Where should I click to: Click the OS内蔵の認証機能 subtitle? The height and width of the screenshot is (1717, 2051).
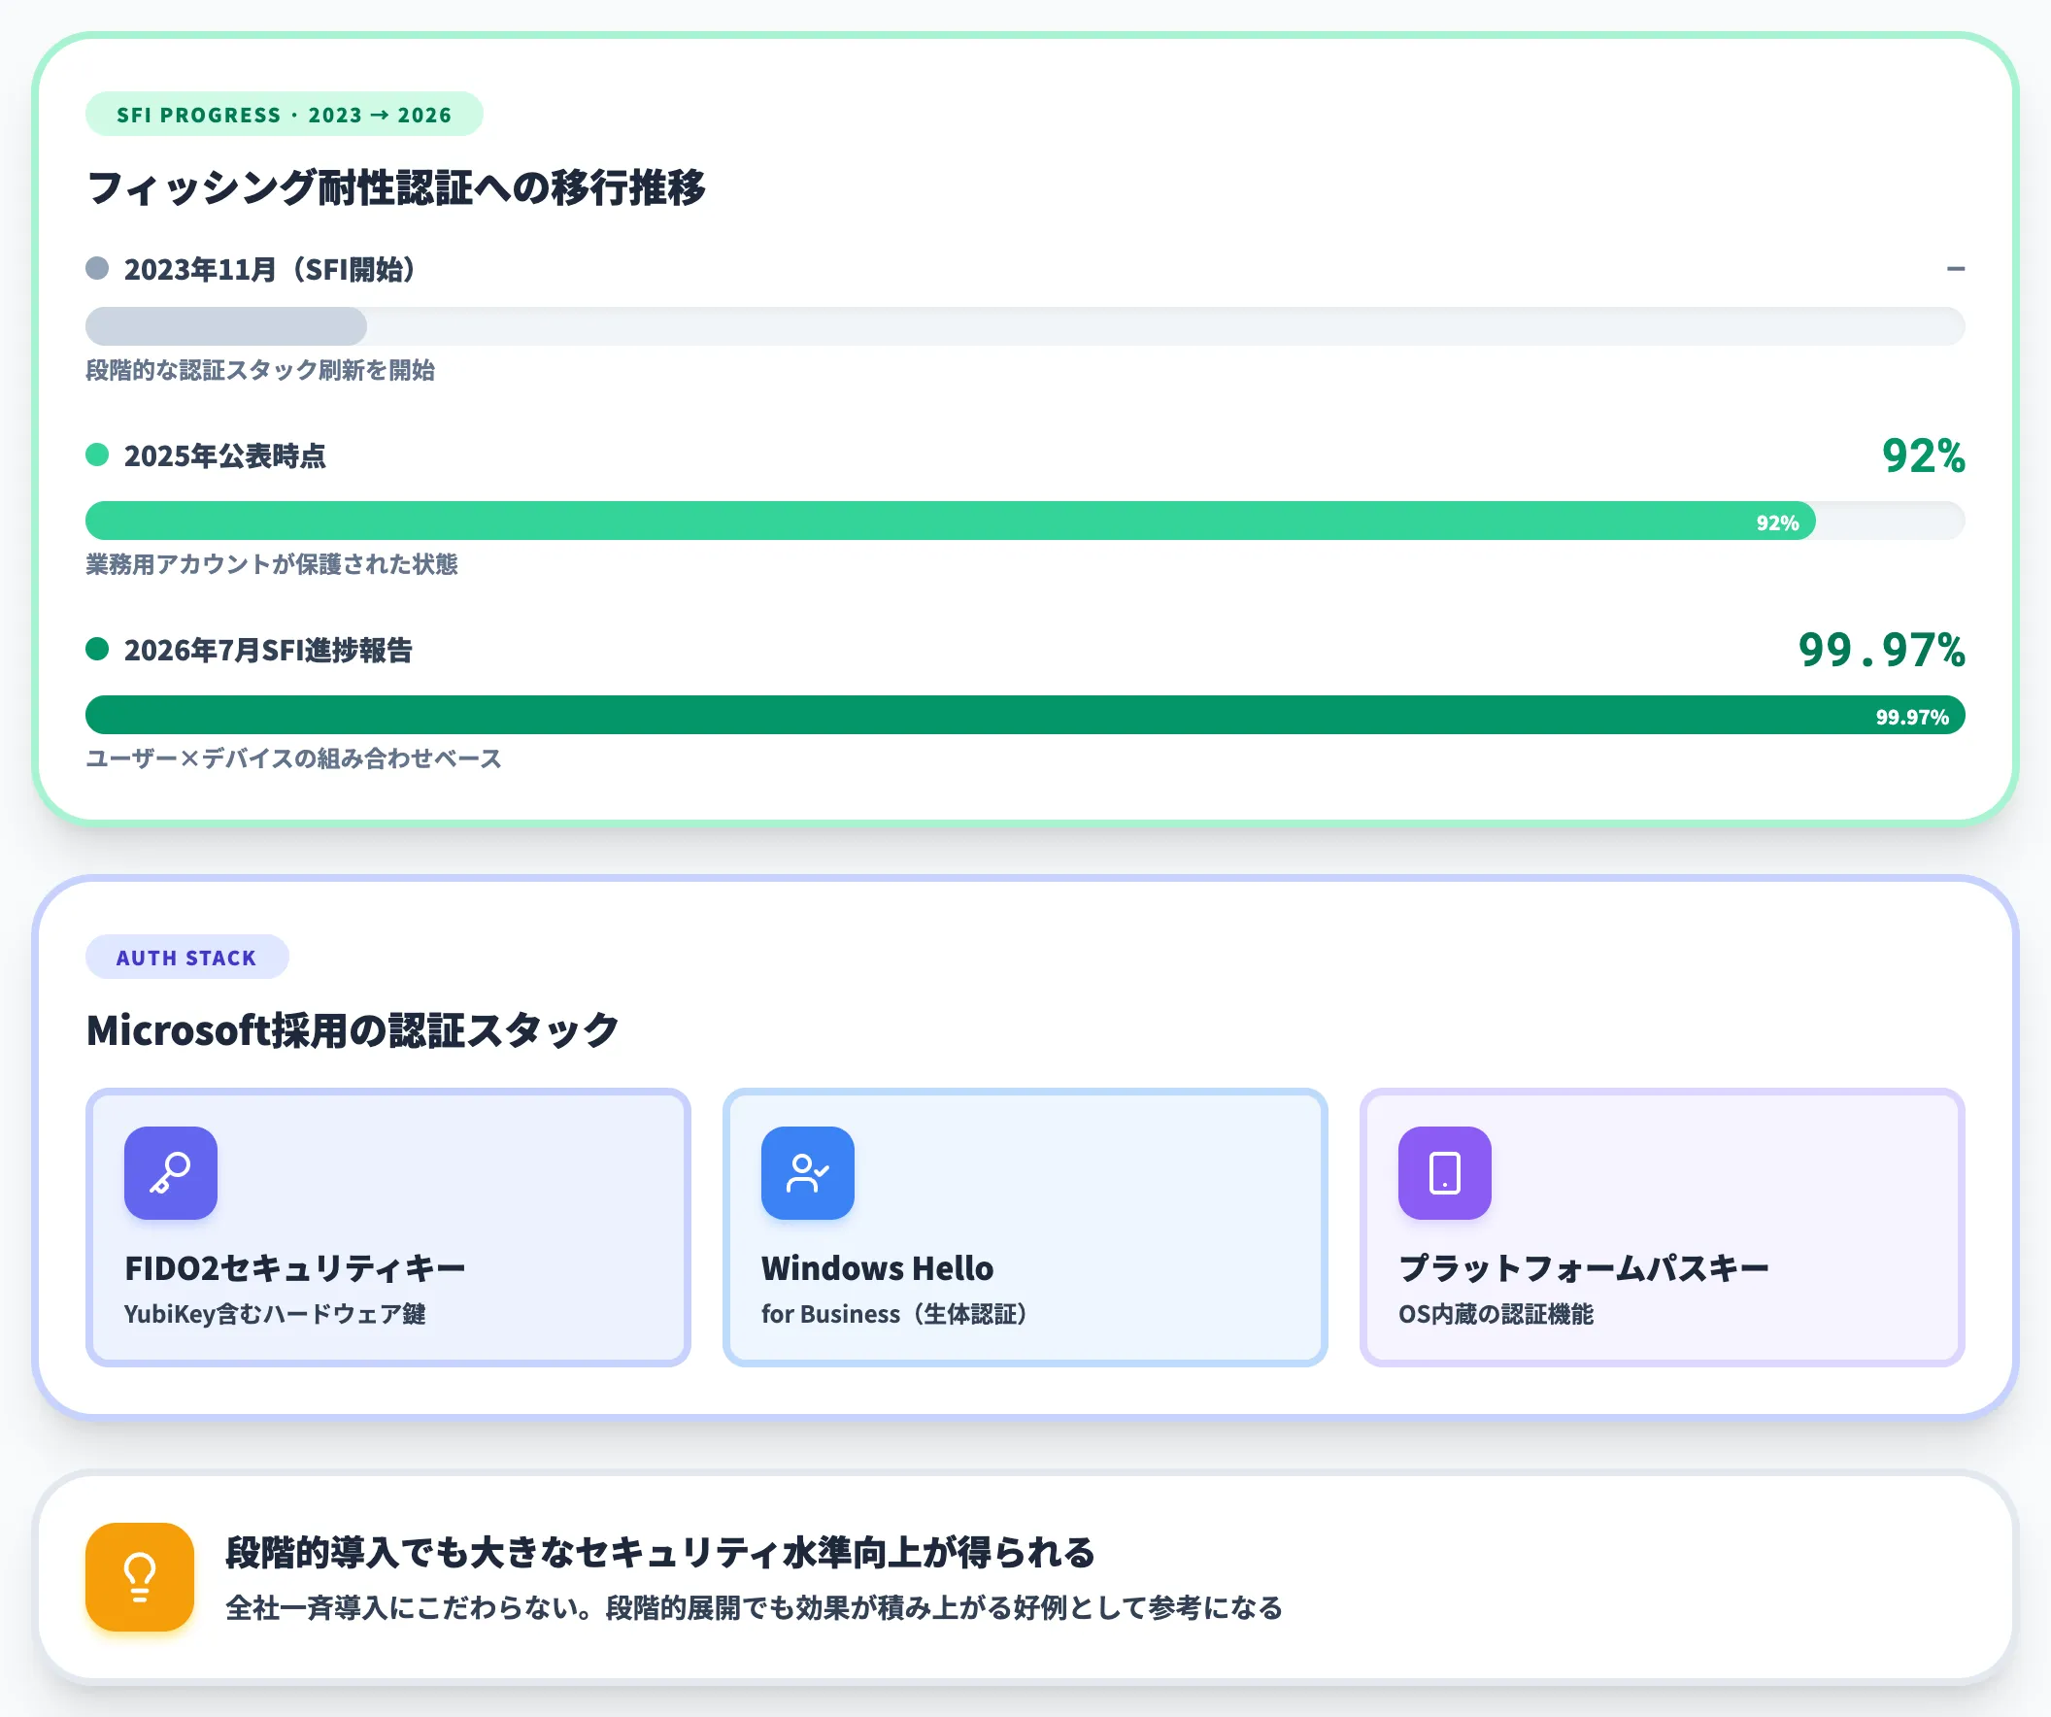[x=1496, y=1314]
